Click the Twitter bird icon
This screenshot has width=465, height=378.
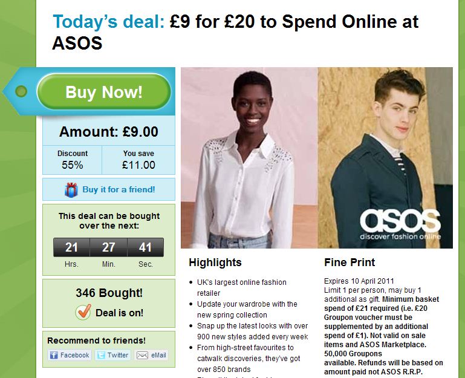pos(101,355)
